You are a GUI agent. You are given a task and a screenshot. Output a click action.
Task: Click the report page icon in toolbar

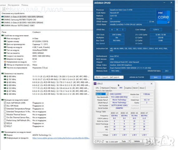[x=4, y=9]
